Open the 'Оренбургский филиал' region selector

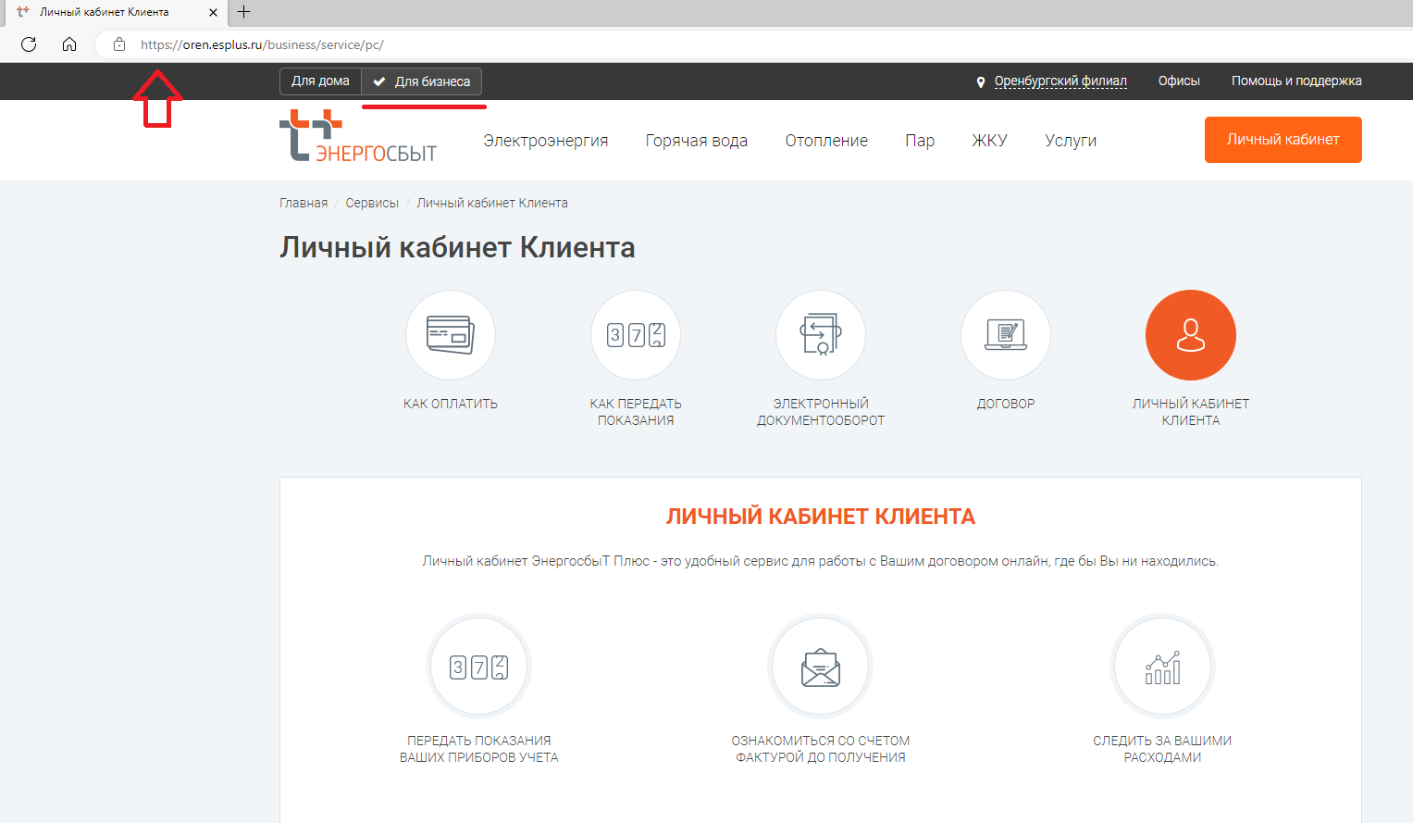[x=1060, y=81]
